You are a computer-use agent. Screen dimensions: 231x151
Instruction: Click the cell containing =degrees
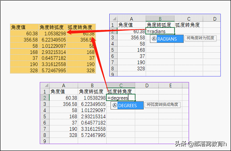(x=120, y=97)
